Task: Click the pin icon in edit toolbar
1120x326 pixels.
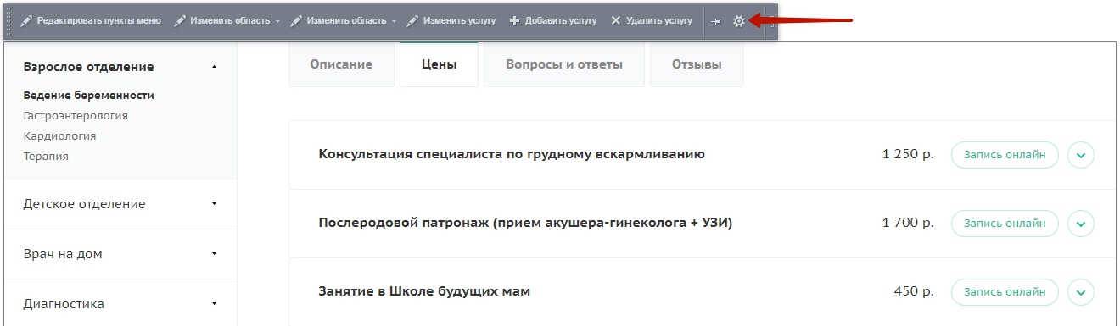Action: [x=716, y=21]
